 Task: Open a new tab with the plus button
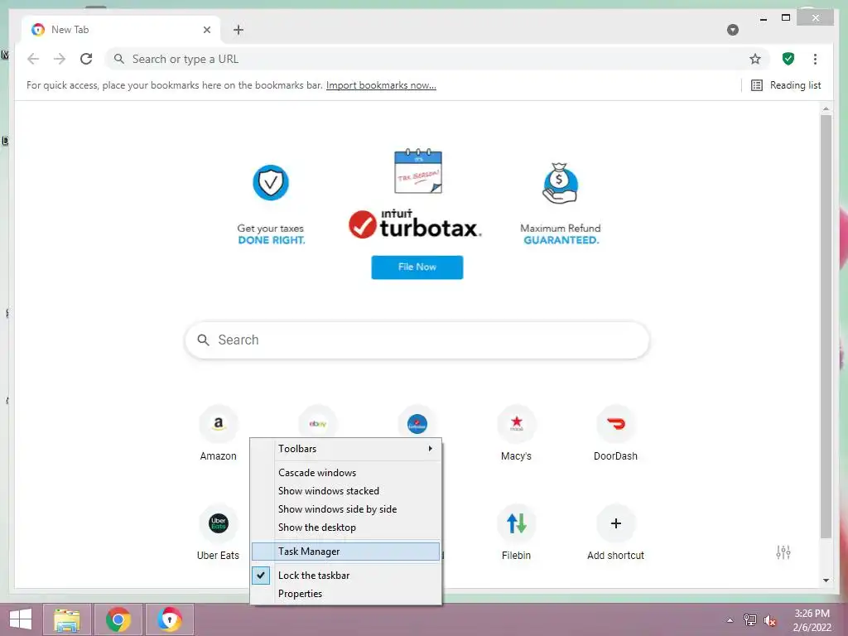[238, 30]
